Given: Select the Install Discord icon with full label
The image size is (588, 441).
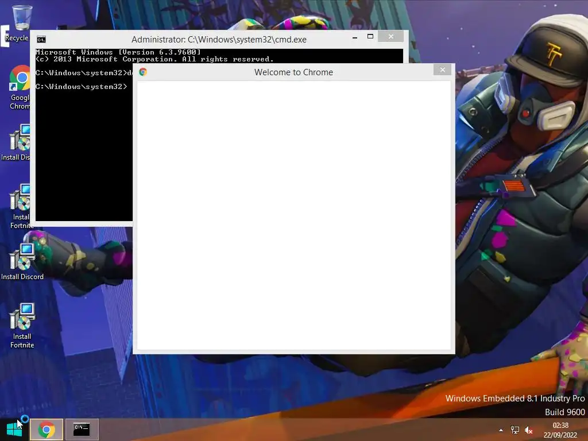Looking at the screenshot, I should (x=22, y=261).
